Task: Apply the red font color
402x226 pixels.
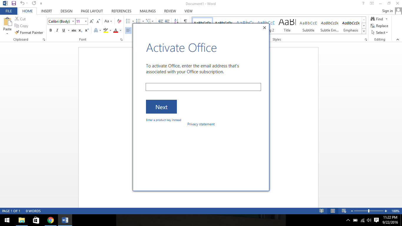Action: [116, 30]
